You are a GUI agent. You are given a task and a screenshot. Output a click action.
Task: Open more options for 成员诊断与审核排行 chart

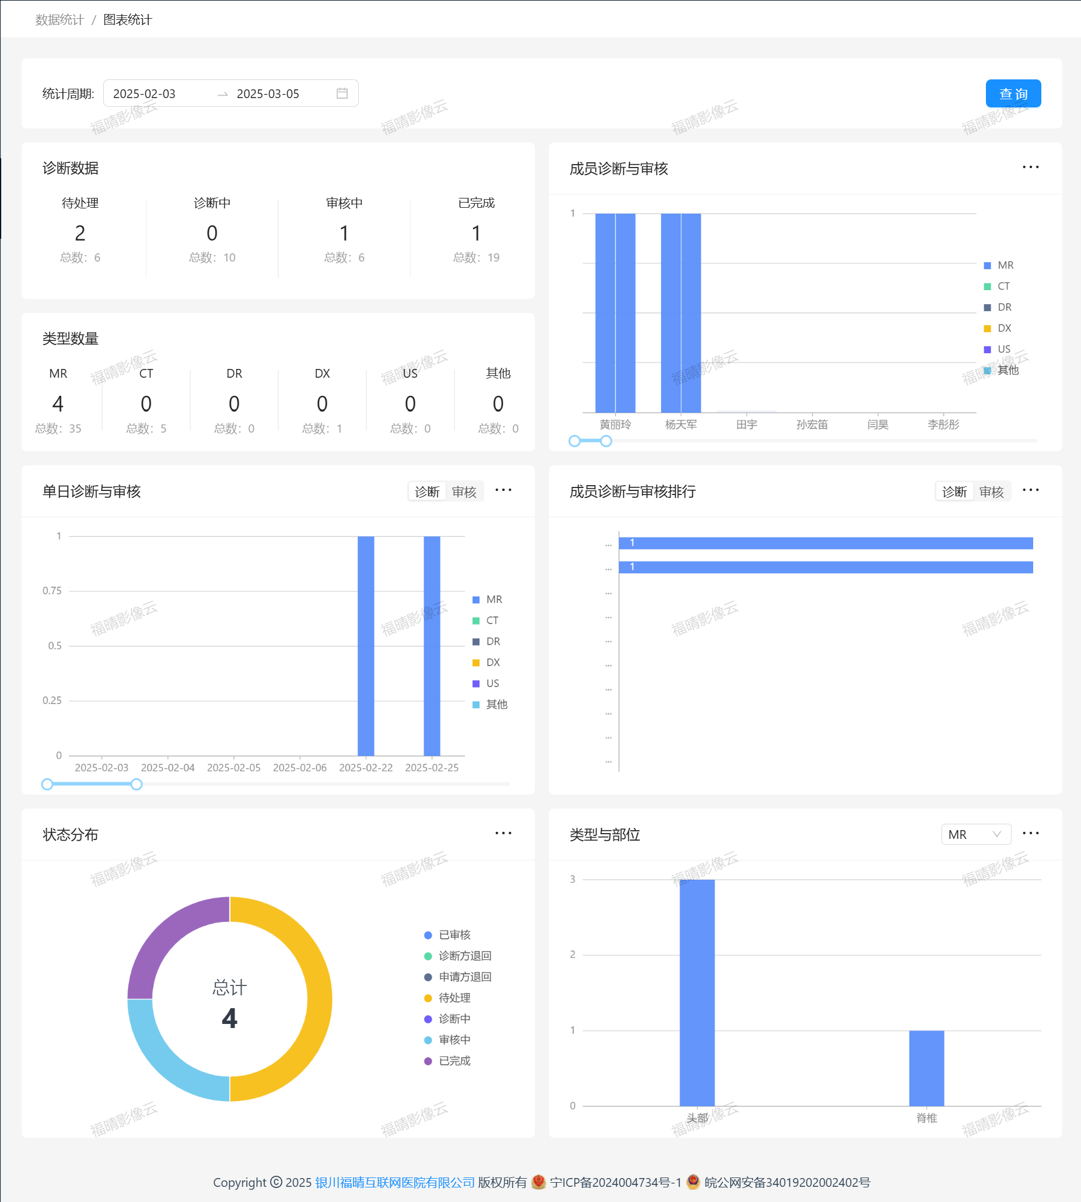(1030, 490)
